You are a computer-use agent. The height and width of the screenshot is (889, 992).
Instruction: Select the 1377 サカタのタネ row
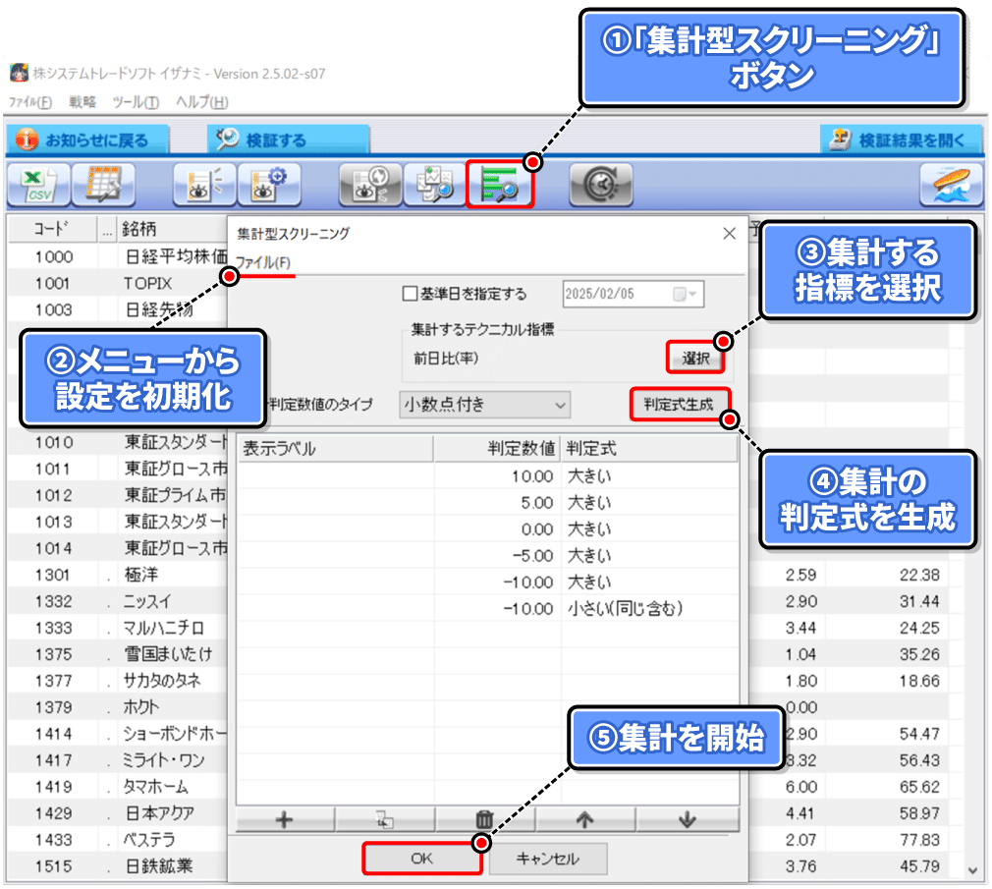(118, 681)
